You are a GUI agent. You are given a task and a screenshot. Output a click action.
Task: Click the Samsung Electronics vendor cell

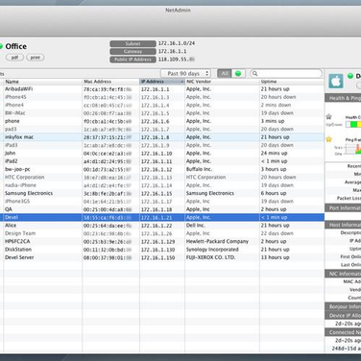[x=210, y=193]
